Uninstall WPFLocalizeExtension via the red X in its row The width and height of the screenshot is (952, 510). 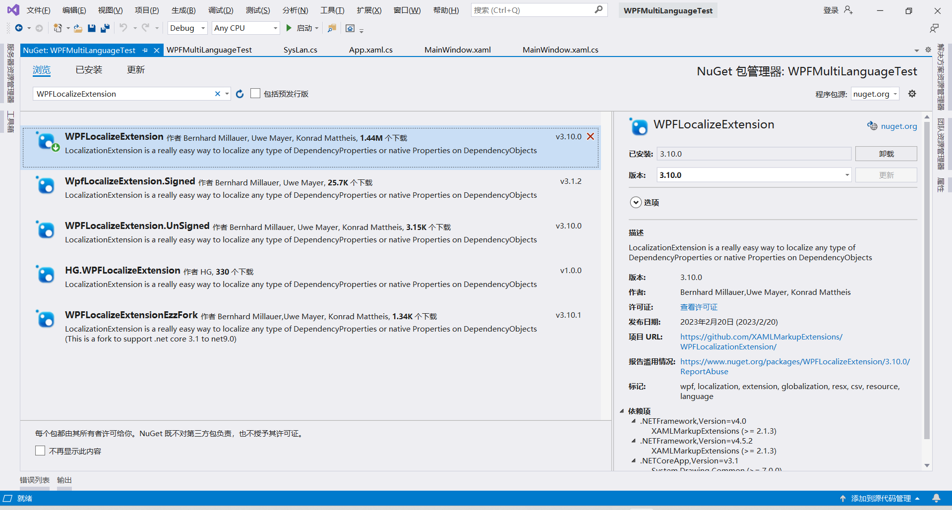click(591, 136)
